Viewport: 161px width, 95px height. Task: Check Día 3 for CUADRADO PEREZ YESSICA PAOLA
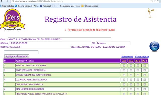[x=138, y=79]
